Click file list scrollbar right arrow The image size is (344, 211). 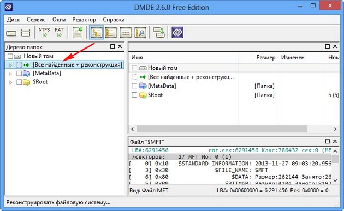335,129
